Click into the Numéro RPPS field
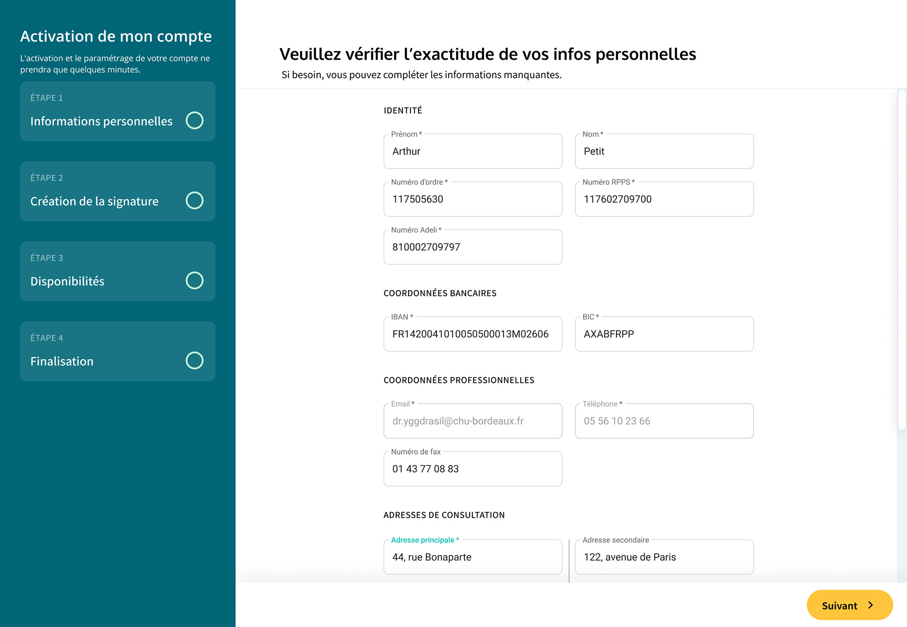This screenshot has width=907, height=627. pos(664,199)
